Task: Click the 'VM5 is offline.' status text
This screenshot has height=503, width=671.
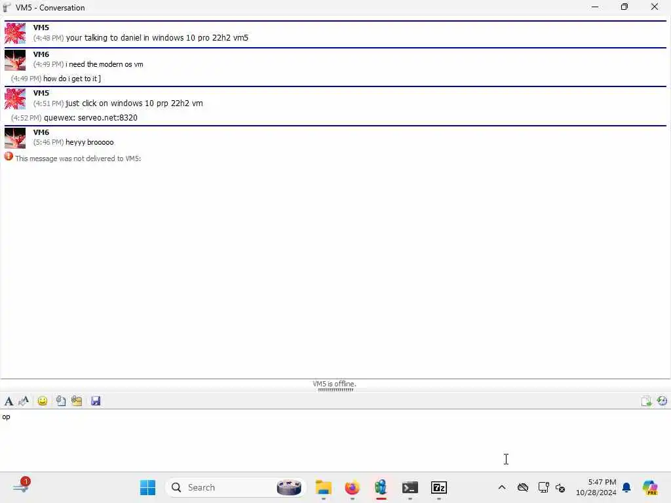Action: [x=334, y=384]
